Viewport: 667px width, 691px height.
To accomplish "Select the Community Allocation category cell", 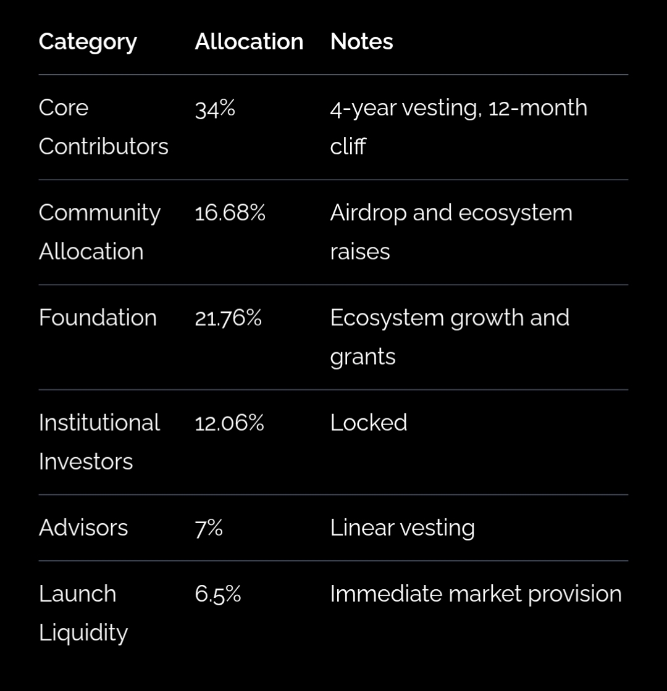I will click(x=99, y=232).
